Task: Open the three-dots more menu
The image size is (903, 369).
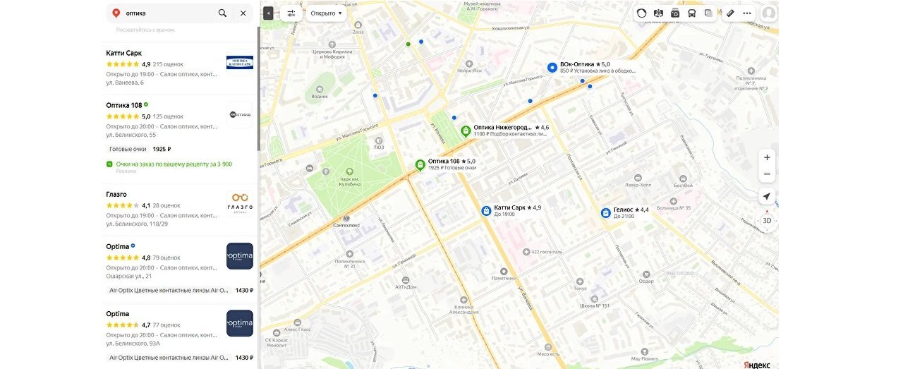Action: [747, 13]
